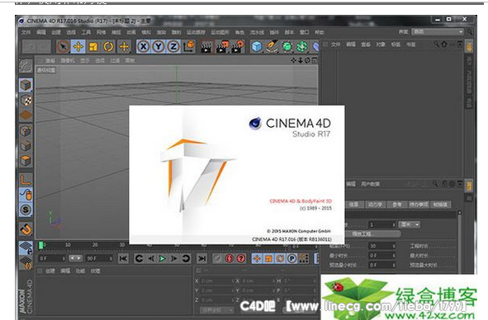Select Polygons mode in left sidebar

point(26,161)
